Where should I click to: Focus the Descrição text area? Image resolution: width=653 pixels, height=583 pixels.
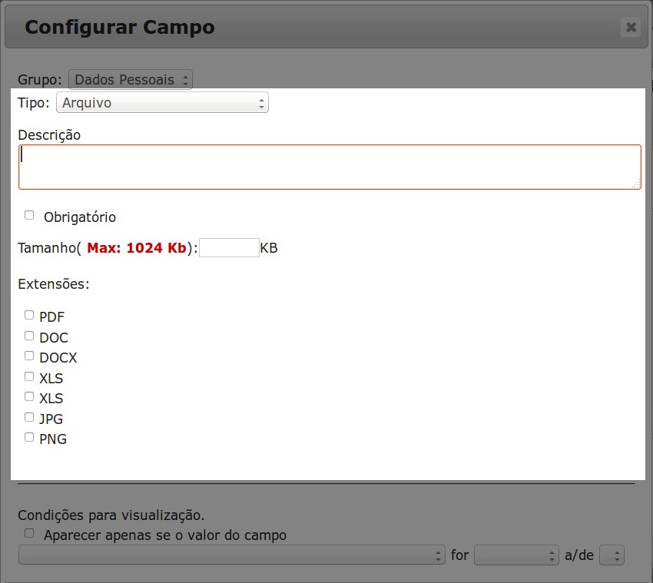330,167
